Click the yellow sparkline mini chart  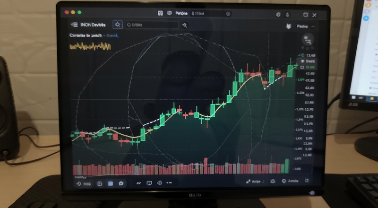[90, 46]
